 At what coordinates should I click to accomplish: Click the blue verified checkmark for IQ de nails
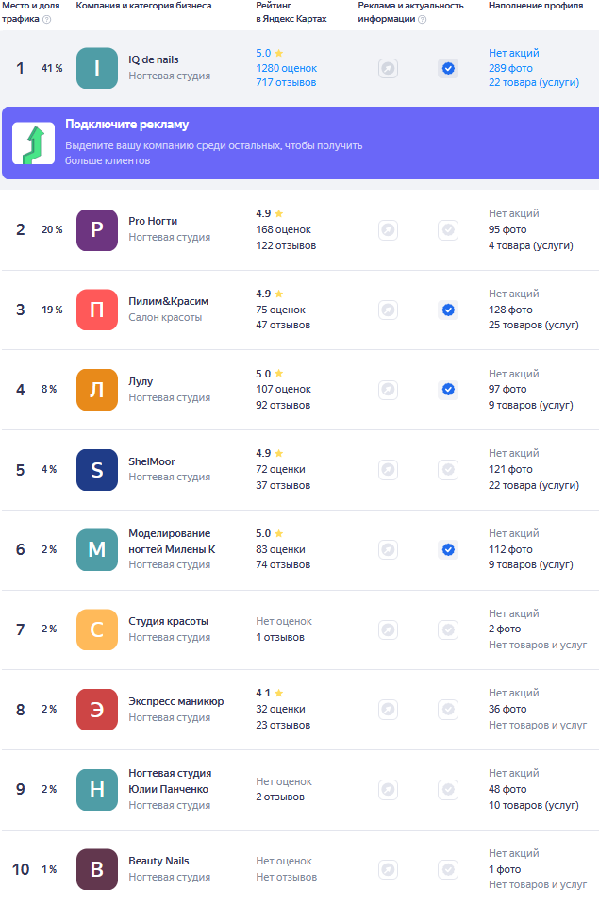coord(448,69)
